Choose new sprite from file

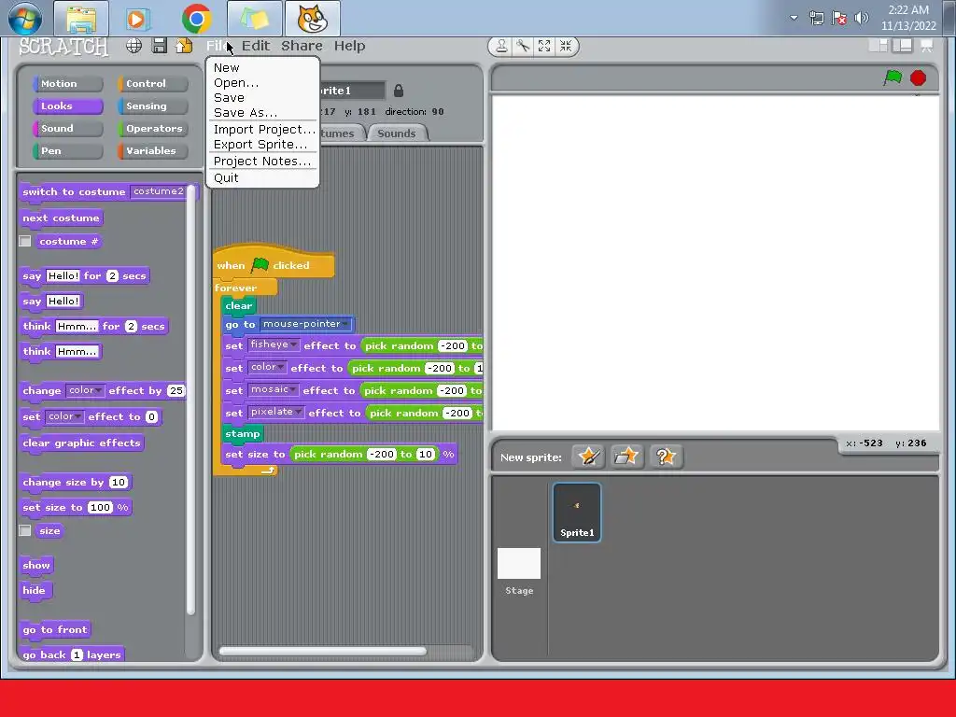626,457
